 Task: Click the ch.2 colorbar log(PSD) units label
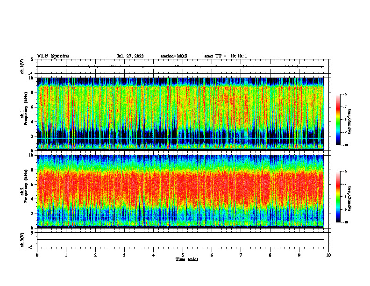pyautogui.click(x=350, y=199)
